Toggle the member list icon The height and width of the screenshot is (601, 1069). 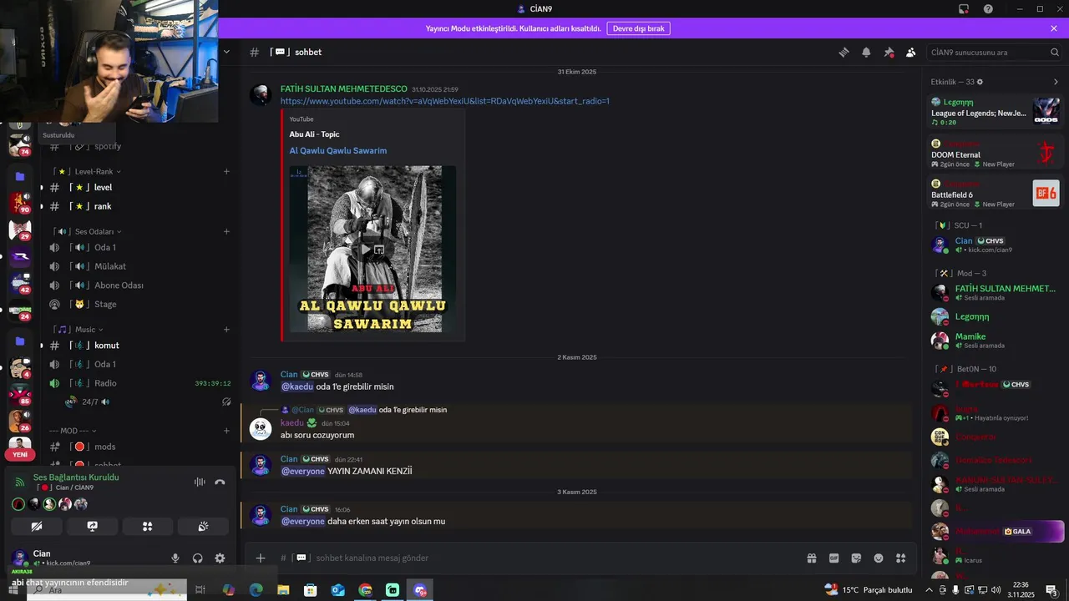coord(911,52)
